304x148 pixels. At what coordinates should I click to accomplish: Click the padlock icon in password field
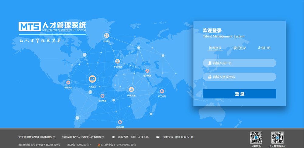click(209, 77)
